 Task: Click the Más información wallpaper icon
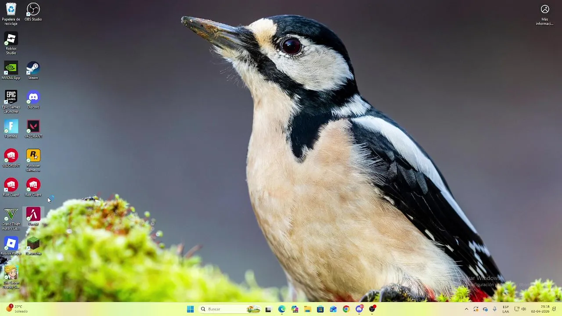point(545,14)
